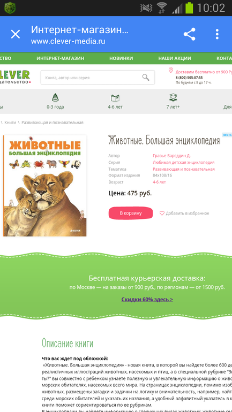
Task: Open the НОВИНКИ menu item
Action: (x=121, y=58)
